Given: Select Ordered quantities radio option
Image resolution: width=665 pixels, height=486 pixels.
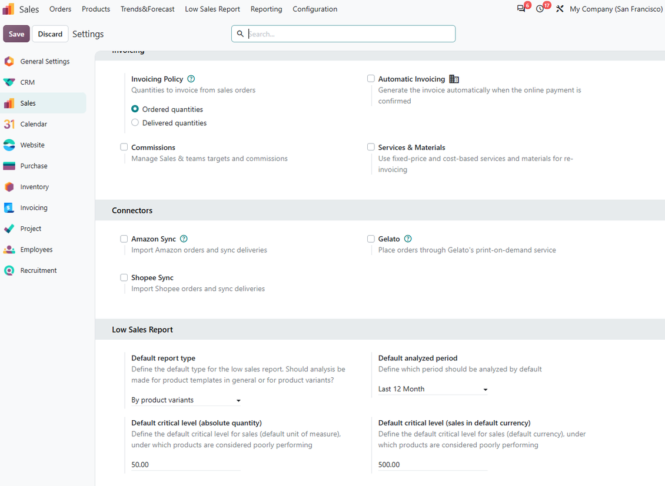Looking at the screenshot, I should (135, 109).
